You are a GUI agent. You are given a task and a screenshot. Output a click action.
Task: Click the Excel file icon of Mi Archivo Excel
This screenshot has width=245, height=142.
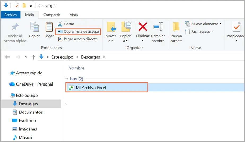(x=71, y=88)
